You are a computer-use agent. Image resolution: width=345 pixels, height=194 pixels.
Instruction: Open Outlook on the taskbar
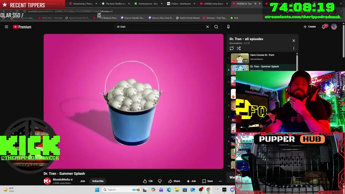(x=193, y=190)
